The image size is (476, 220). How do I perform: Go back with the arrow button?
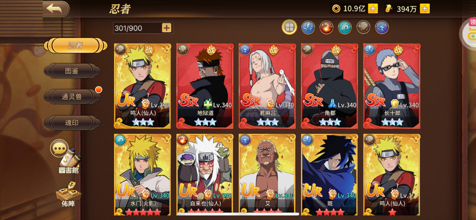(x=56, y=9)
